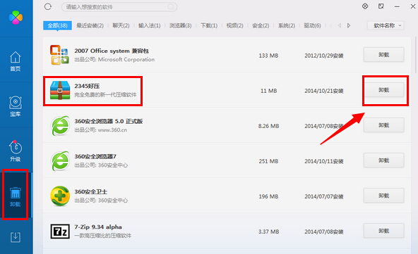Click the 2014/10/11安装 date
418x254 pixels.
pos(324,161)
